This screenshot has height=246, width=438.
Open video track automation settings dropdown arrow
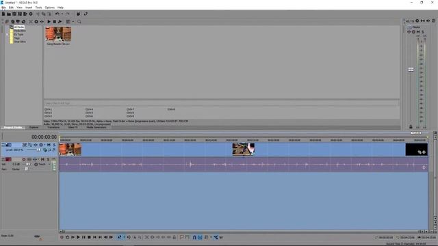[44, 145]
